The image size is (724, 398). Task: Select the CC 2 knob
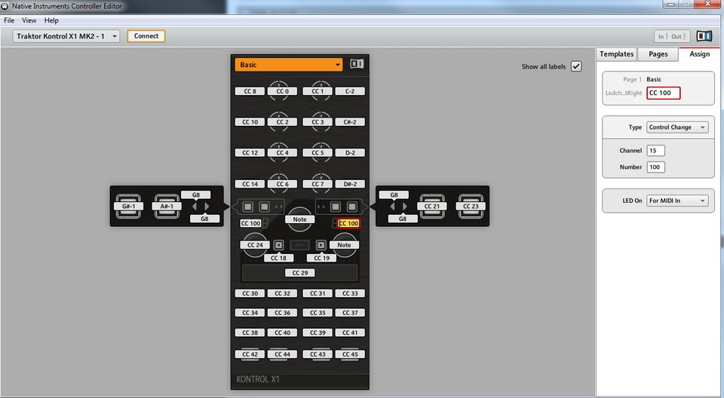(x=283, y=122)
